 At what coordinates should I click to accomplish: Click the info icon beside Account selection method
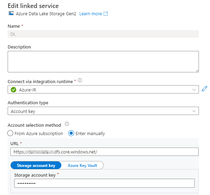tap(67, 124)
